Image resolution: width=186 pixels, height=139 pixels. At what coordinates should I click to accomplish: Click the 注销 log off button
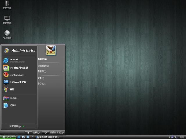[x=32, y=132]
